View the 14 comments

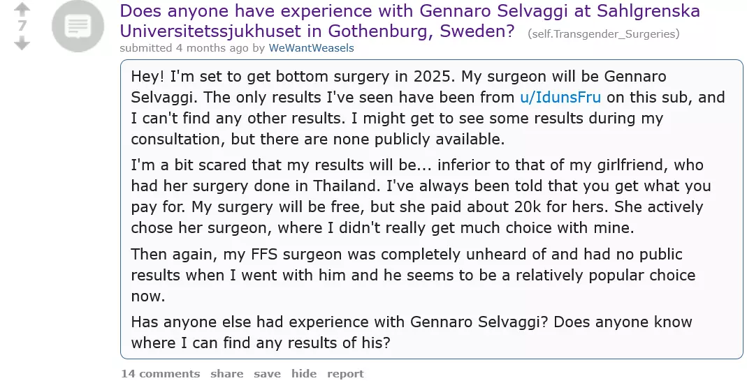(160, 374)
